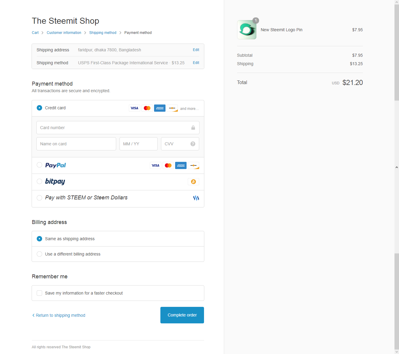399x354 pixels.
Task: Click the Amex icon in PayPal row
Action: 181,165
